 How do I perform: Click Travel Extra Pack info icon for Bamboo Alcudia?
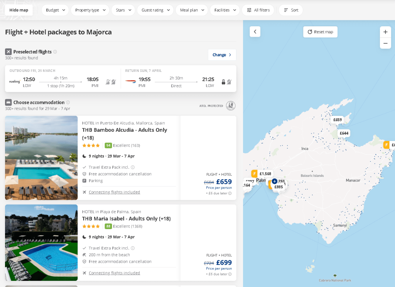(133, 167)
